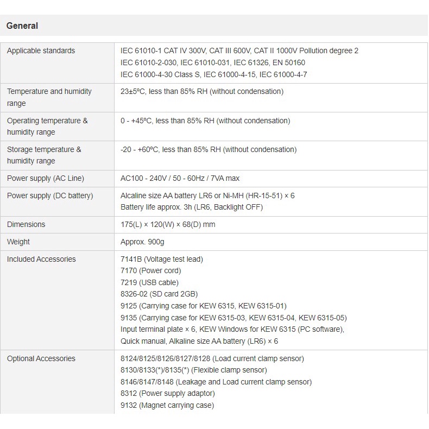Select the Power supply (DC battery) label
Viewport: 429px width, 429px height.
pyautogui.click(x=50, y=195)
